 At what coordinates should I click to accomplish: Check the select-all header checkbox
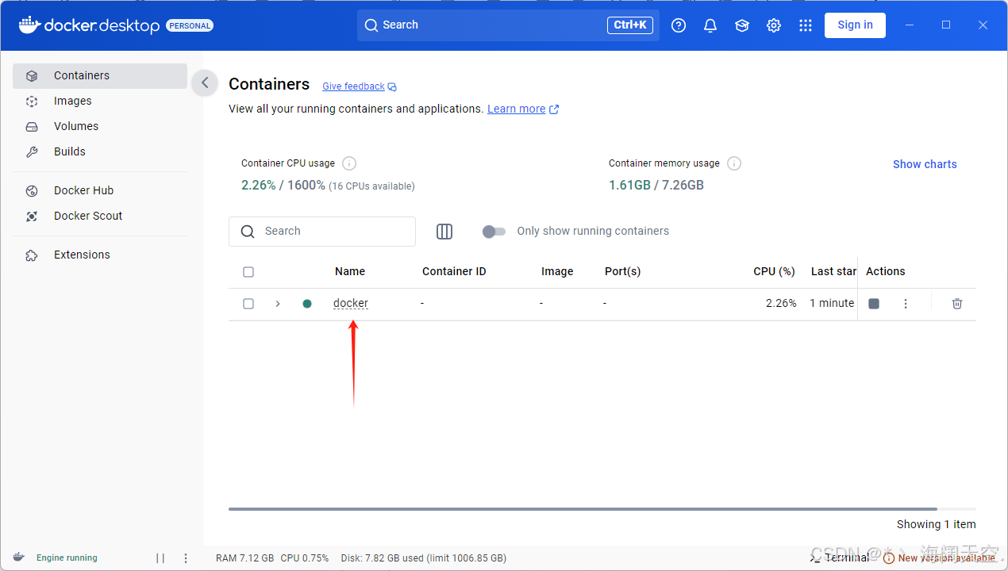[x=248, y=272]
